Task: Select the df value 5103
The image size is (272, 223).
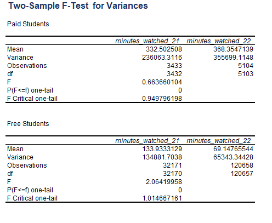Action: (x=246, y=74)
